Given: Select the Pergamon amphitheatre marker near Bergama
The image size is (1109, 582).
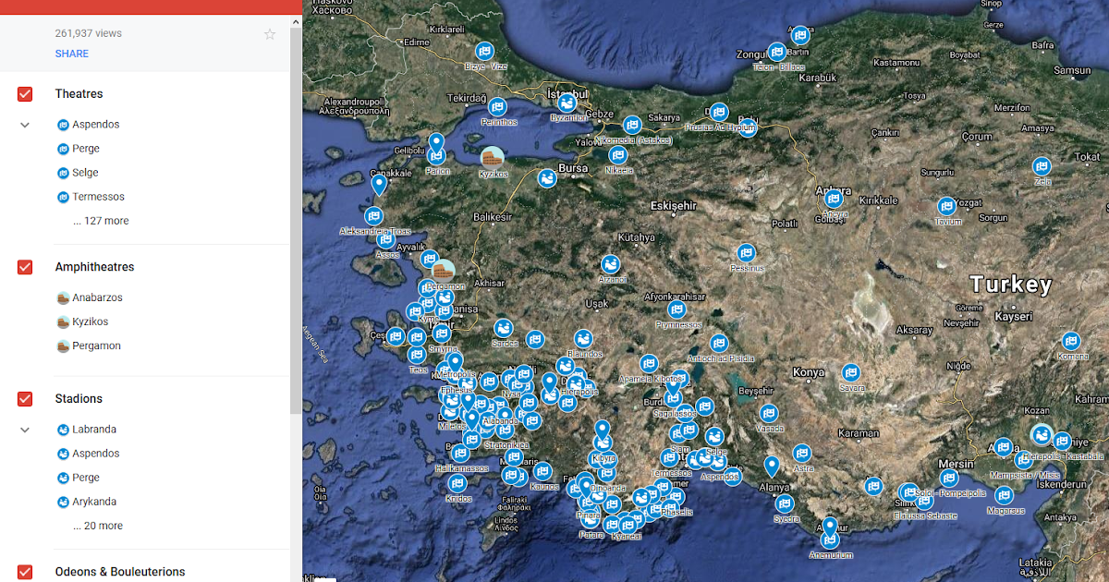Looking at the screenshot, I should pos(444,269).
